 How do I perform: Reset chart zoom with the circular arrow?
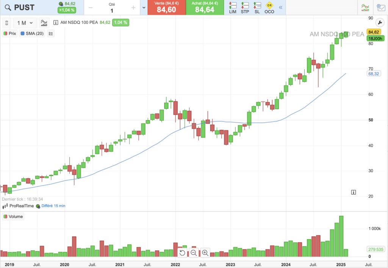(x=182, y=253)
